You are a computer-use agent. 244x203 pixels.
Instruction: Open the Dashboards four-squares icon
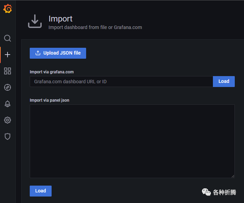pos(8,71)
